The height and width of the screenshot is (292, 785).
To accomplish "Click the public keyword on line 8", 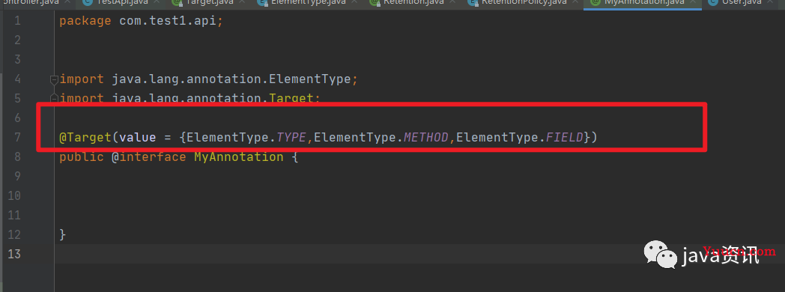I will (81, 157).
